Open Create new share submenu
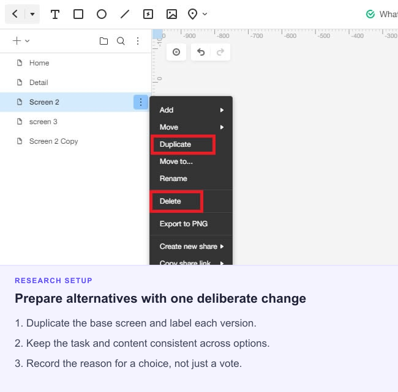 191,246
